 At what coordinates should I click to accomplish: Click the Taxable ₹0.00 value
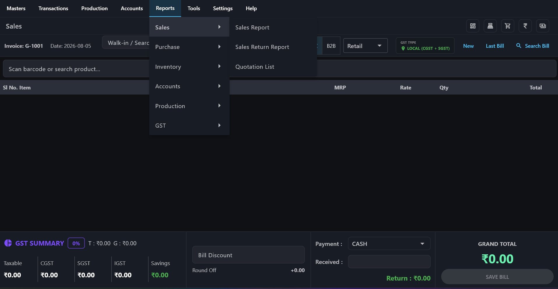(x=12, y=275)
